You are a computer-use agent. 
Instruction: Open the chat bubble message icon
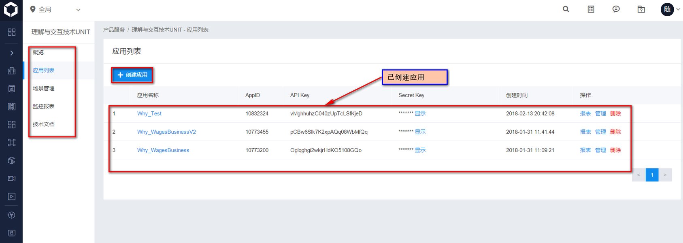point(616,9)
